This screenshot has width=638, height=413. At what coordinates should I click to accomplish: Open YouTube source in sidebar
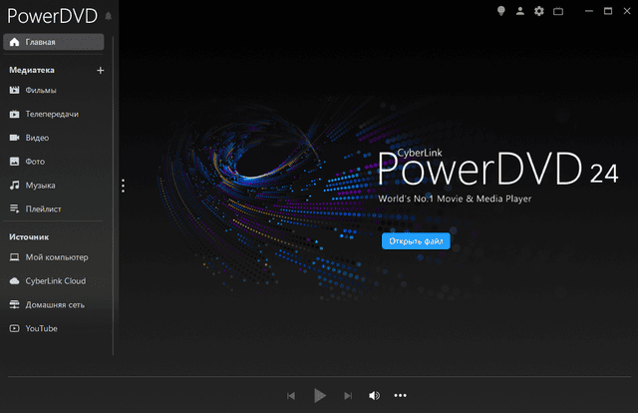[x=41, y=328]
